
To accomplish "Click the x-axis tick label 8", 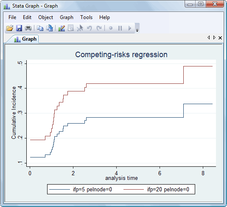I will (203, 173).
